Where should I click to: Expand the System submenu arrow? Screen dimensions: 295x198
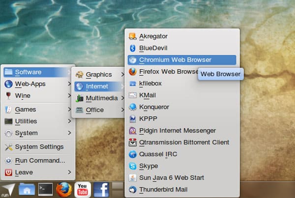69,133
